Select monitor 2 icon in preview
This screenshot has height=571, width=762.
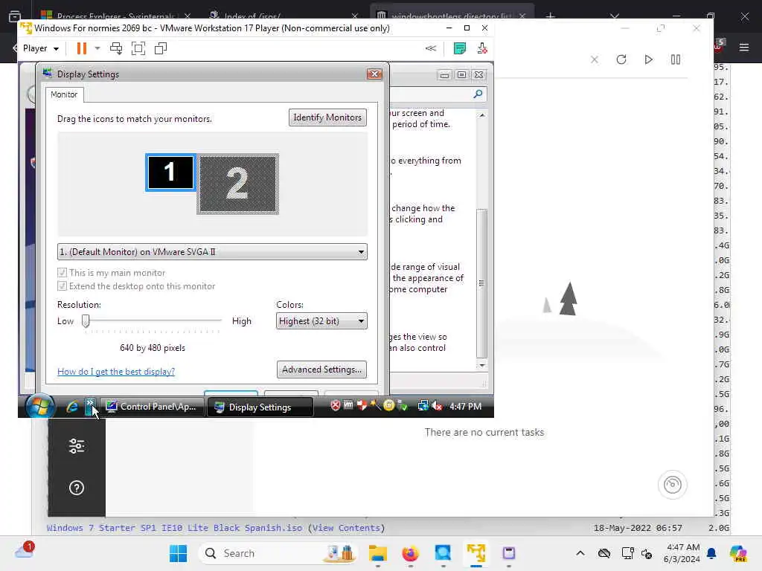point(237,184)
